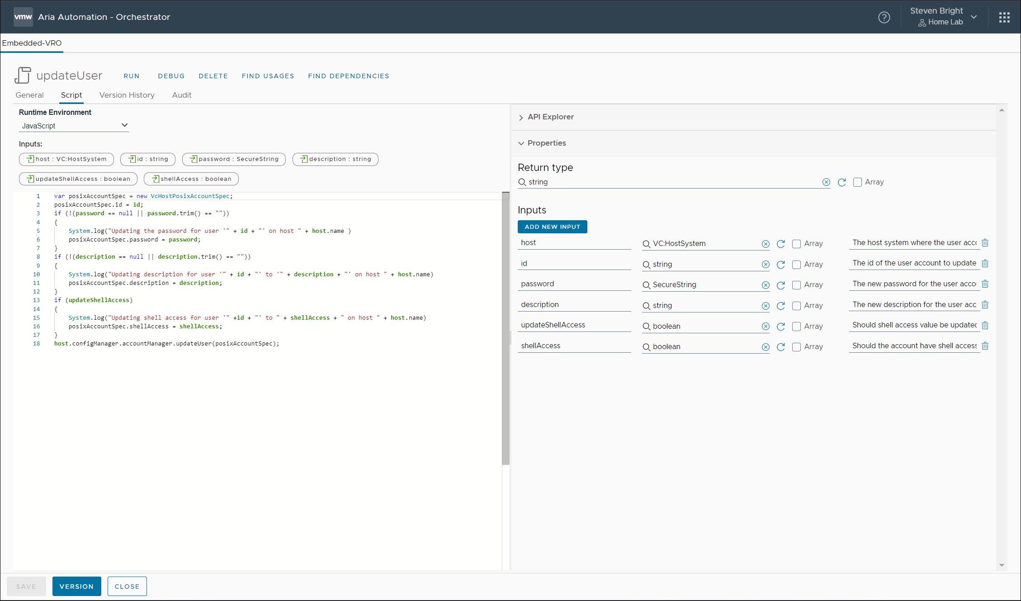Delete the host input with trash icon
The height and width of the screenshot is (601, 1021).
coord(985,243)
